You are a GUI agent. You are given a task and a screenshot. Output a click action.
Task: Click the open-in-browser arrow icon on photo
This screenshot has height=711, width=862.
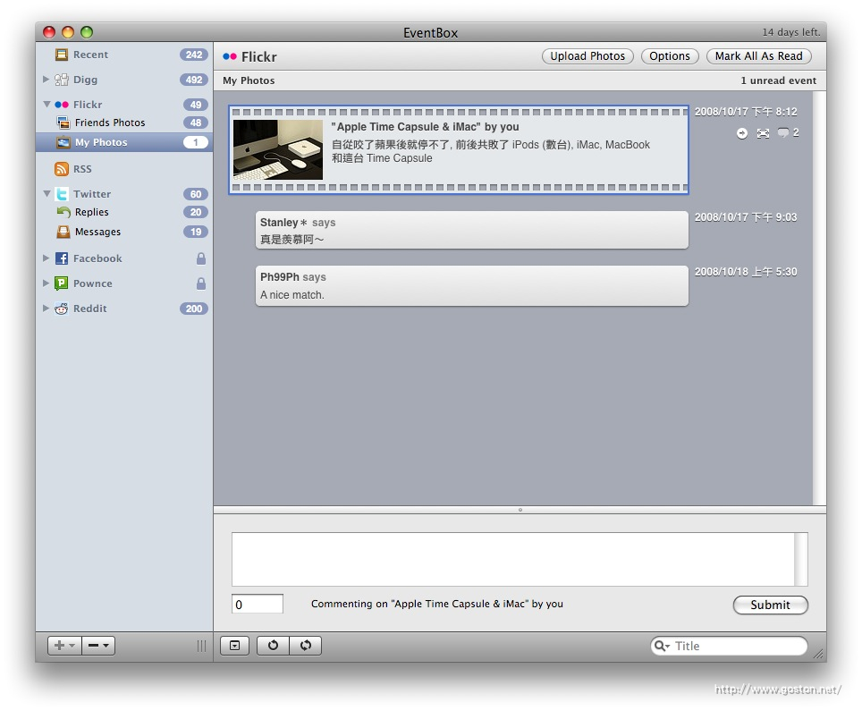742,133
